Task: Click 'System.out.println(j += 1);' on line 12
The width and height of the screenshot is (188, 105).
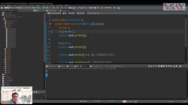Action: point(76,55)
